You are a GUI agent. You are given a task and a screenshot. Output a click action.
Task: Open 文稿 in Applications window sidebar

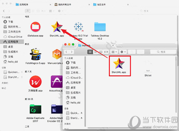(x=8, y=57)
